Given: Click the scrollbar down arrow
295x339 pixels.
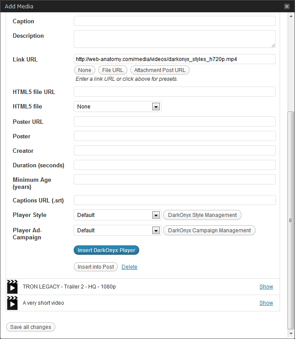Looking at the screenshot, I should point(291,333).
